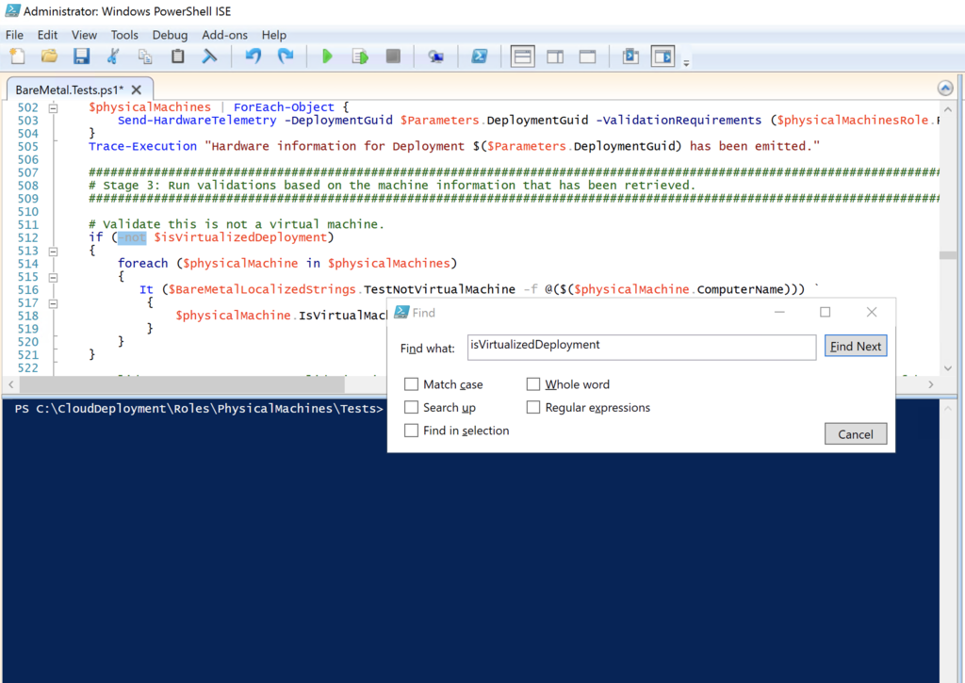Check the Whole word option
The image size is (965, 683).
click(x=533, y=384)
